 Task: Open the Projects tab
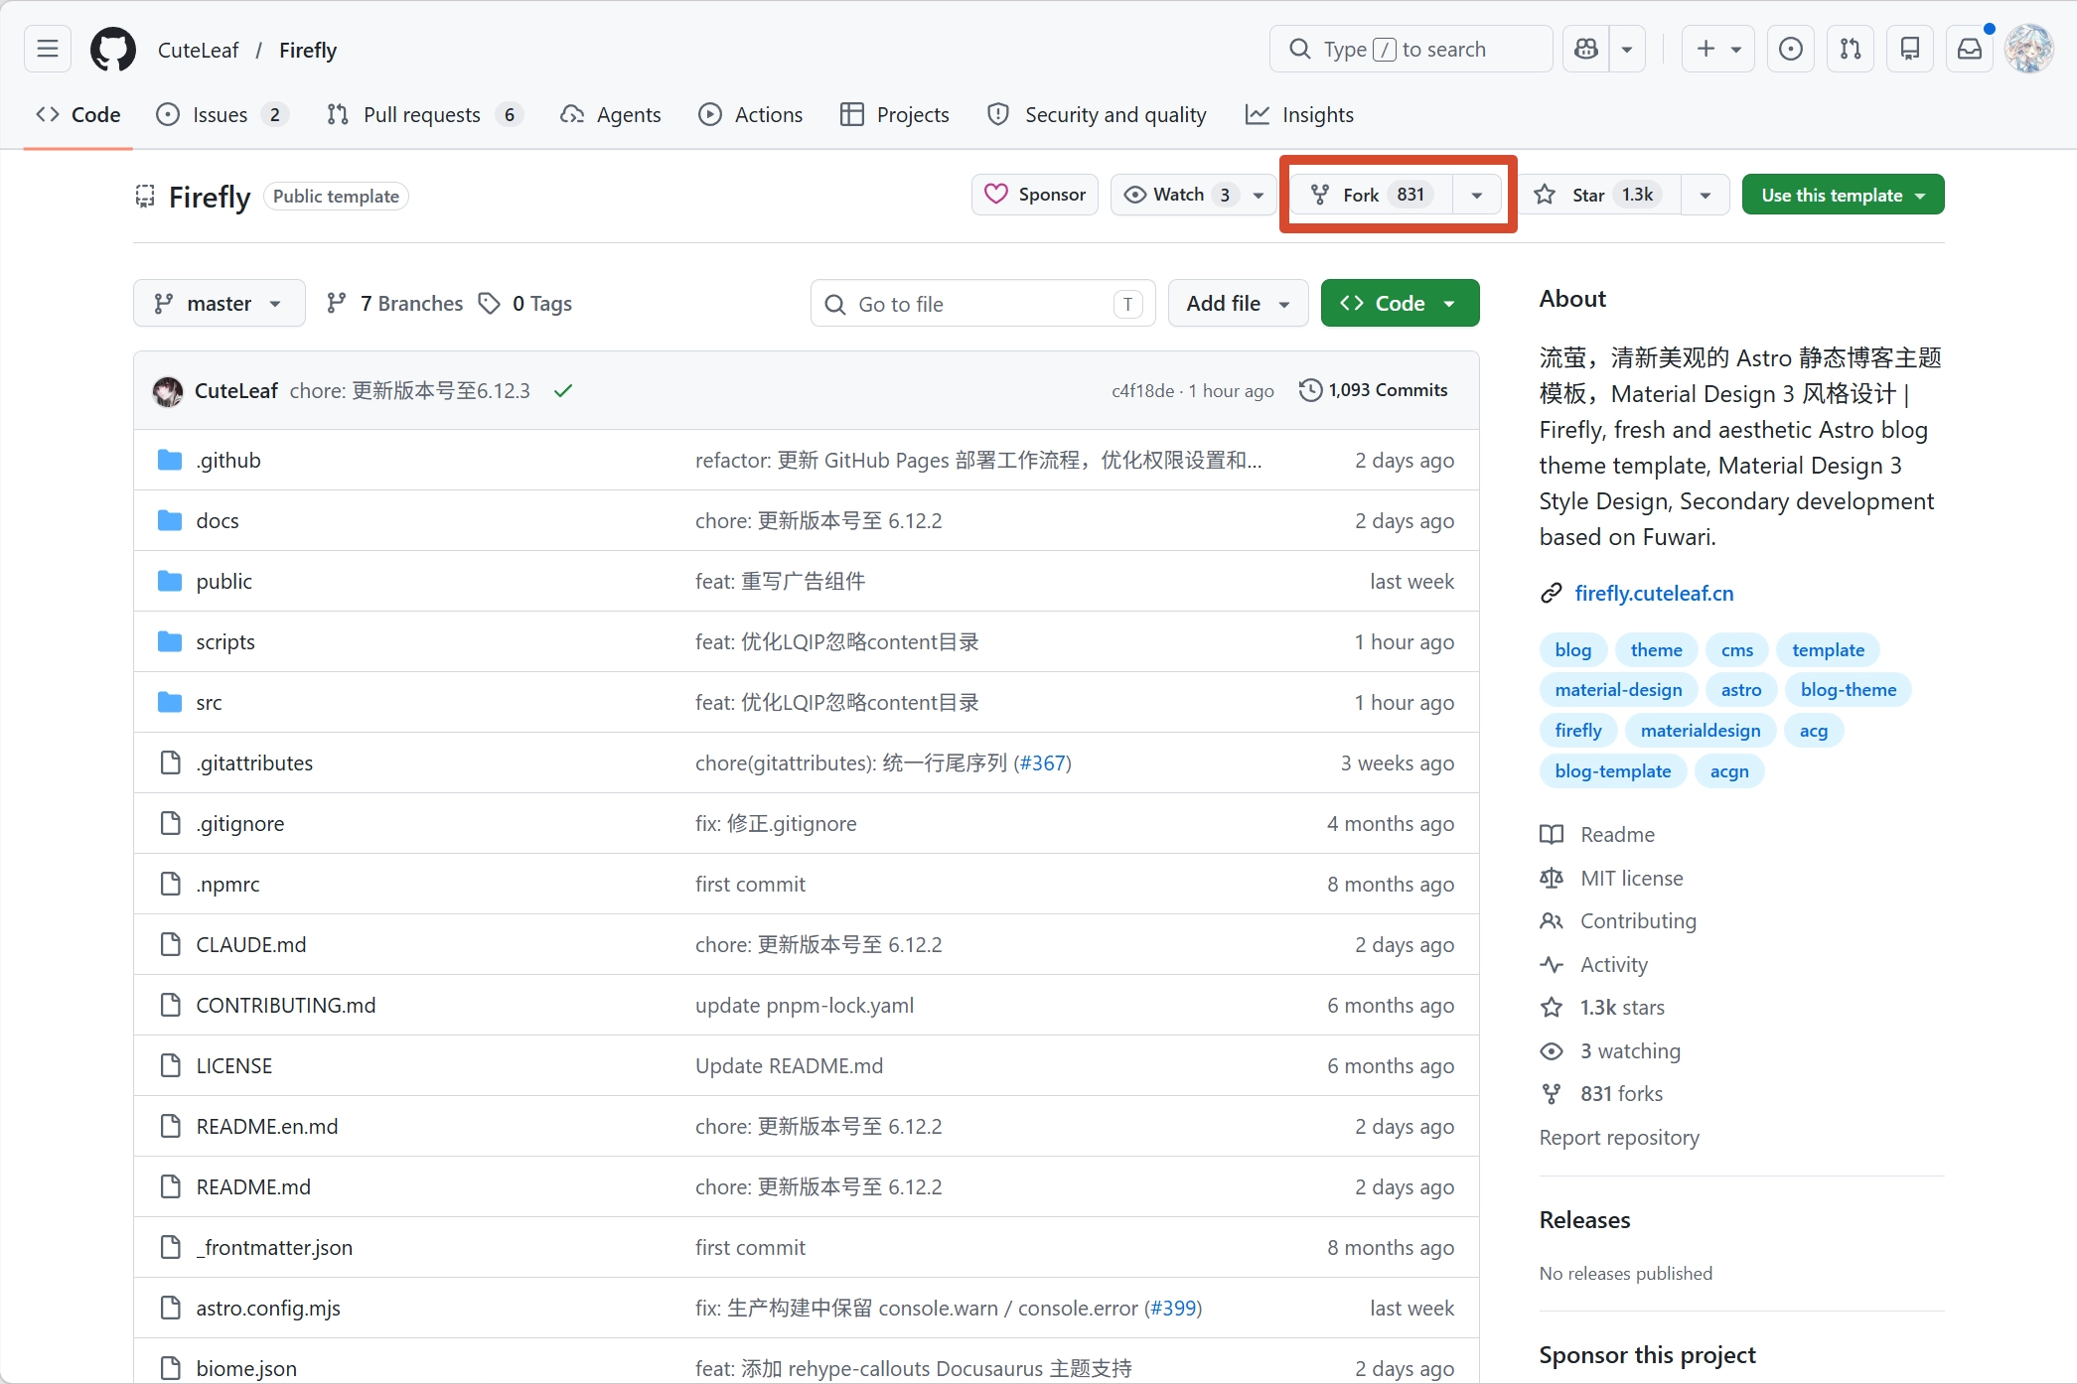pos(895,114)
